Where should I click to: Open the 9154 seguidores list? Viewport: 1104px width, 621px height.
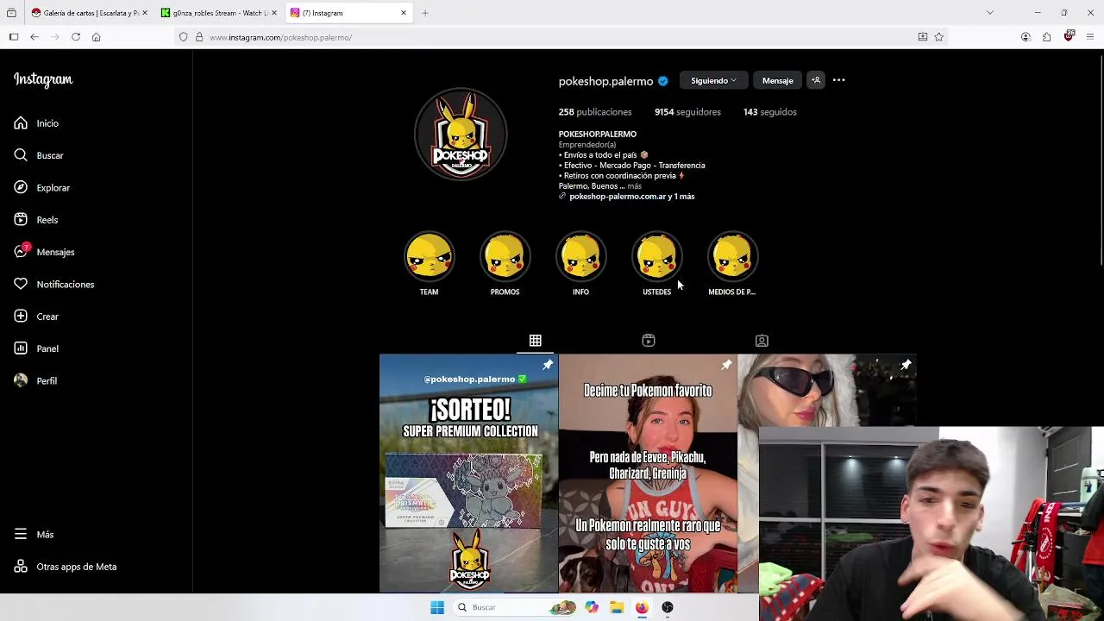(687, 112)
